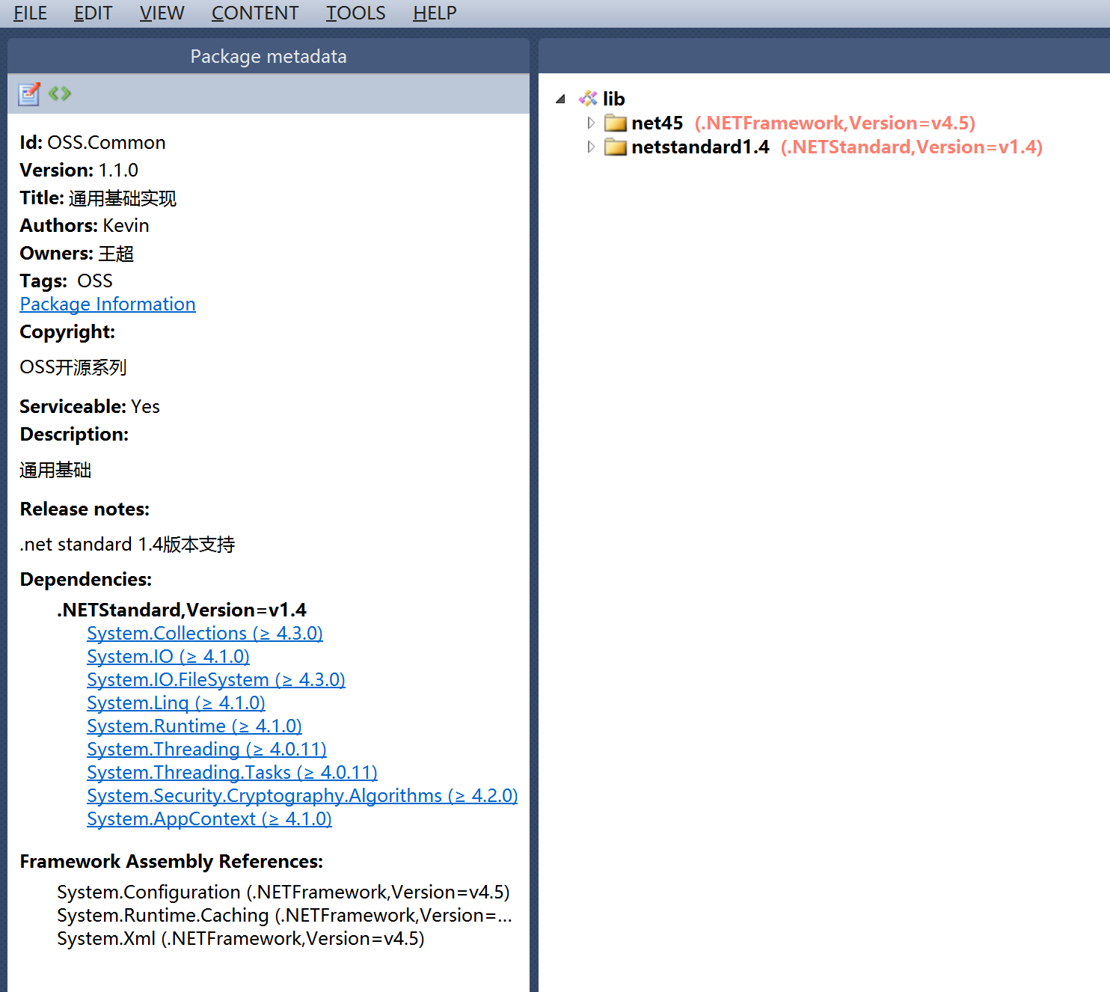Open System.Security.Cryptography.Algorithms link
This screenshot has height=992, width=1110.
pos(302,796)
